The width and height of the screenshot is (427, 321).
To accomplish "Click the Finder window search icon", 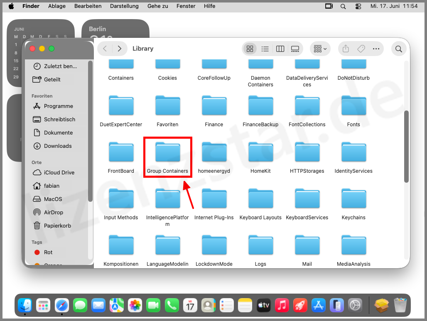I will click(x=399, y=49).
